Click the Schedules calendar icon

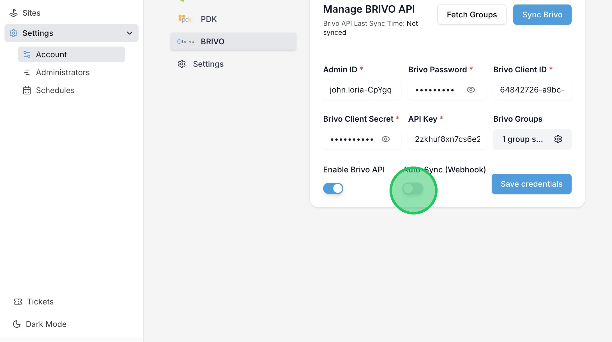[x=27, y=90]
